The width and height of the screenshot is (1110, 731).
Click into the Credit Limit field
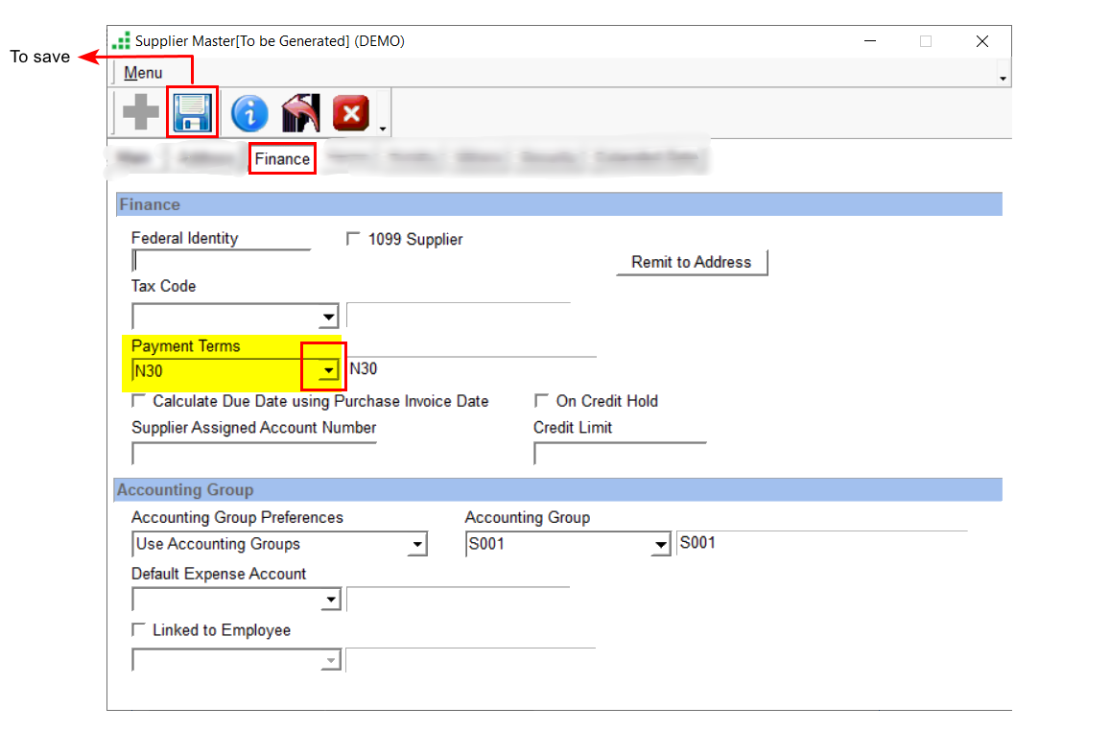tap(620, 454)
